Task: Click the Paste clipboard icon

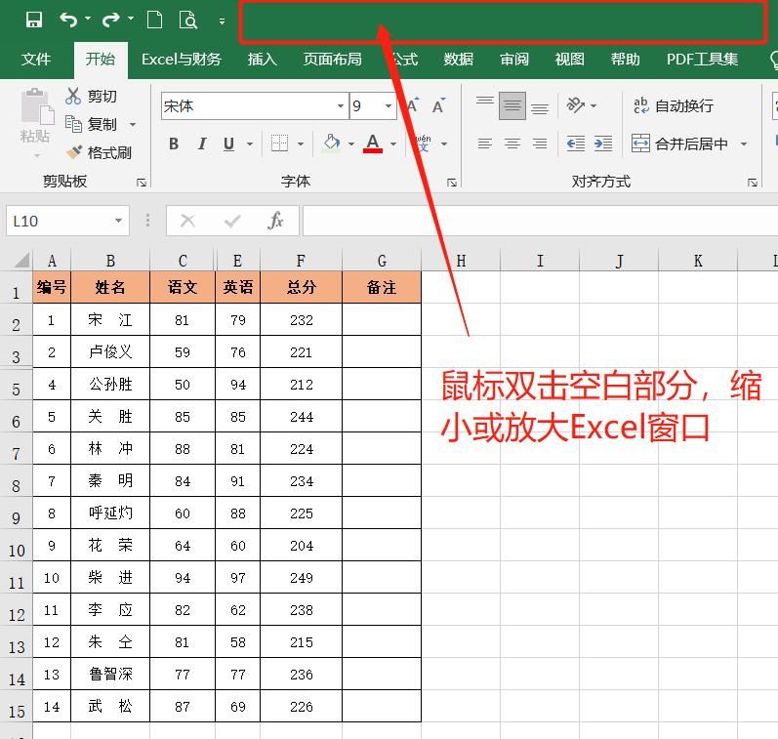Action: [x=35, y=108]
